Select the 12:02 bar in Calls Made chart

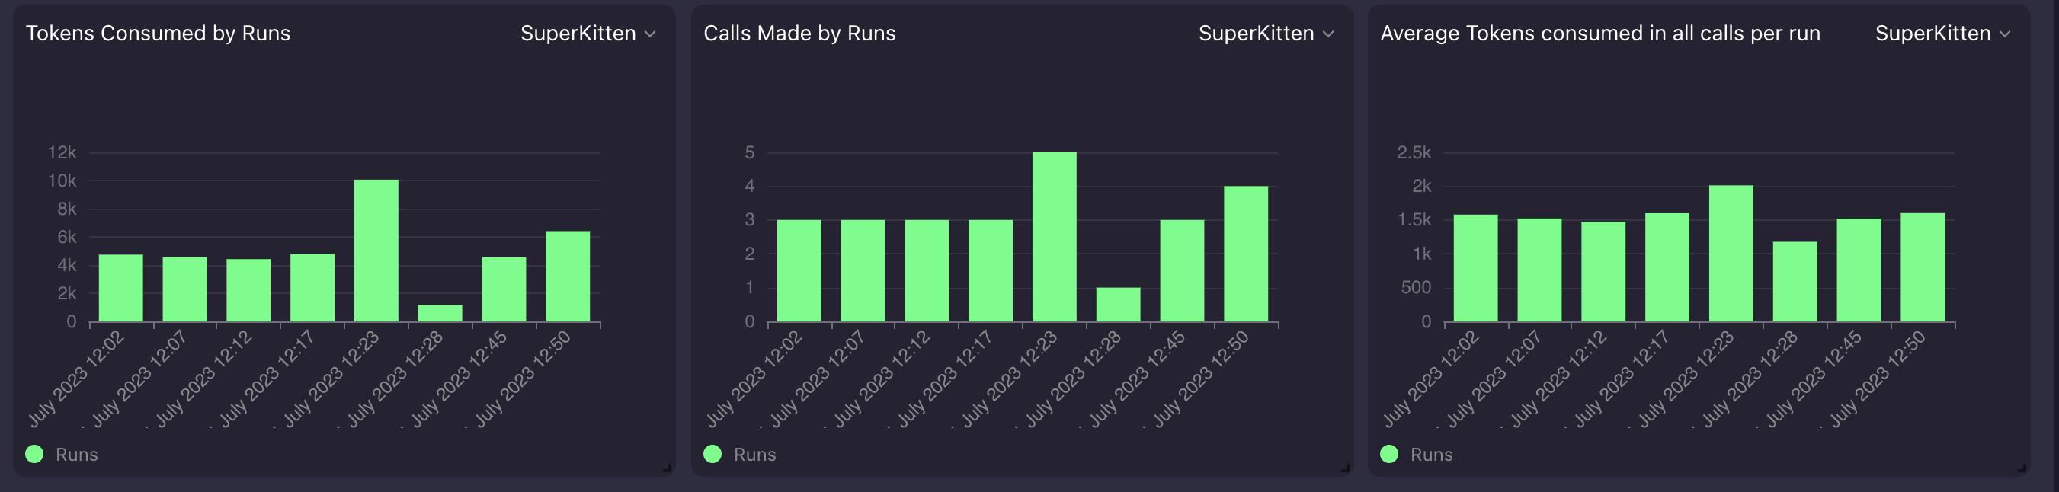click(799, 271)
